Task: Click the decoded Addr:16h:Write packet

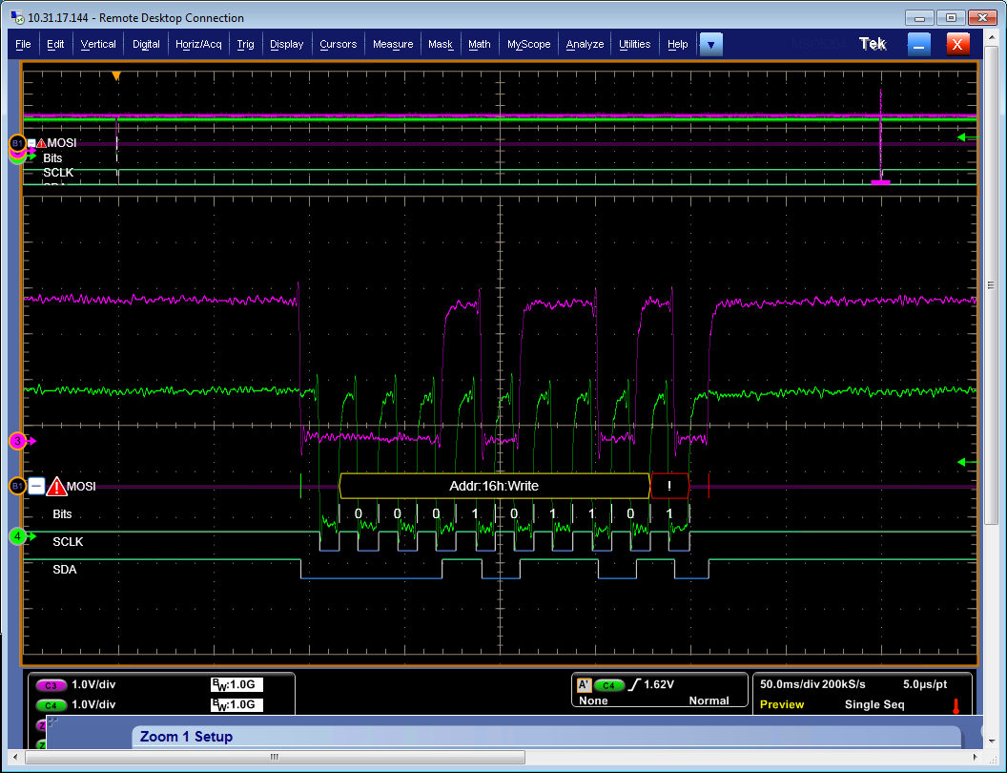Action: pyautogui.click(x=494, y=486)
